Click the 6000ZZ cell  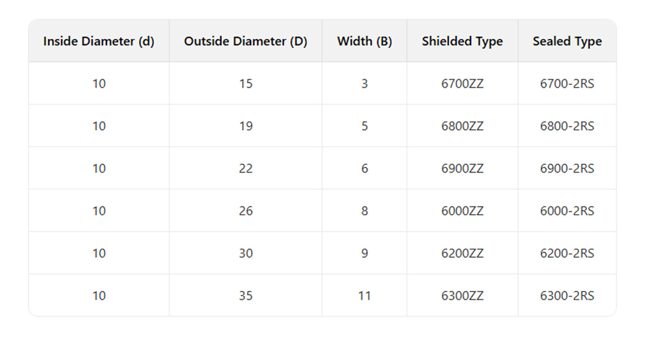click(x=462, y=211)
